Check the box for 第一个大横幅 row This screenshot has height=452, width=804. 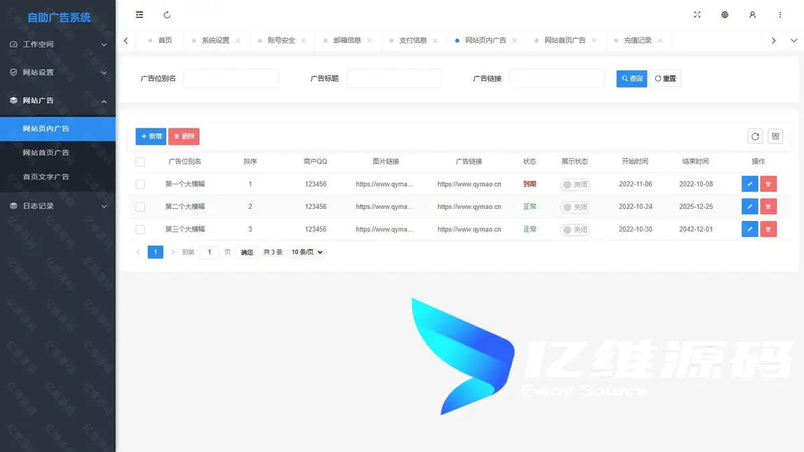(x=140, y=184)
